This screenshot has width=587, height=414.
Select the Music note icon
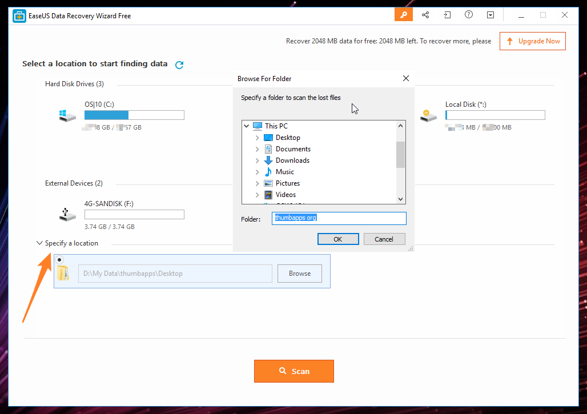pyautogui.click(x=268, y=172)
